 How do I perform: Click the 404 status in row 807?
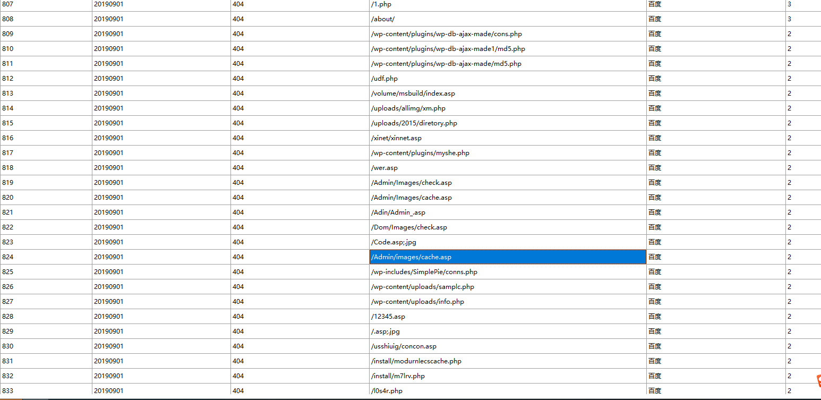pos(300,4)
